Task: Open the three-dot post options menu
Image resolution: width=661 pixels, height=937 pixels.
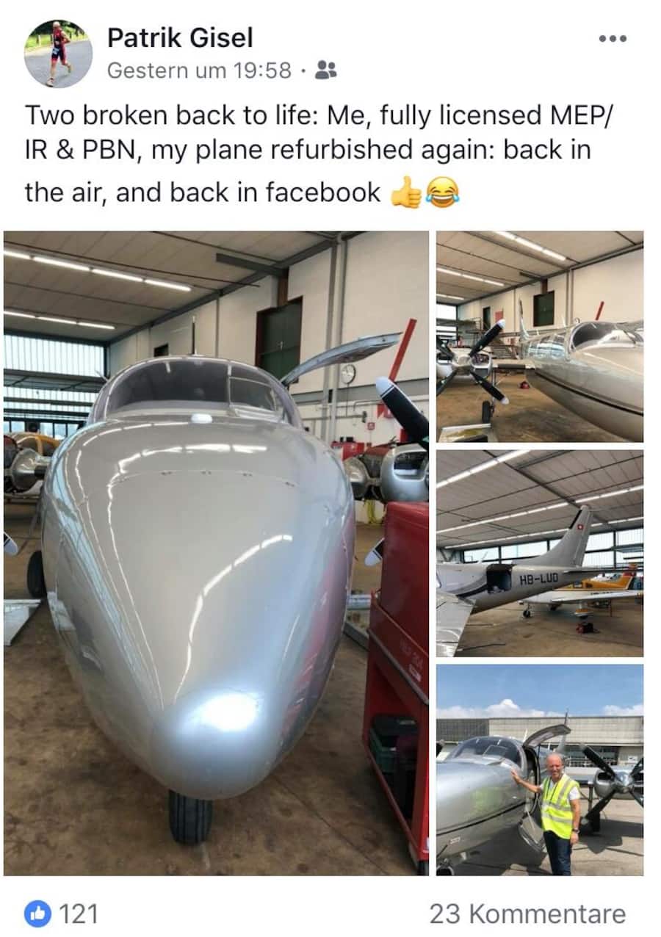Action: [x=612, y=39]
